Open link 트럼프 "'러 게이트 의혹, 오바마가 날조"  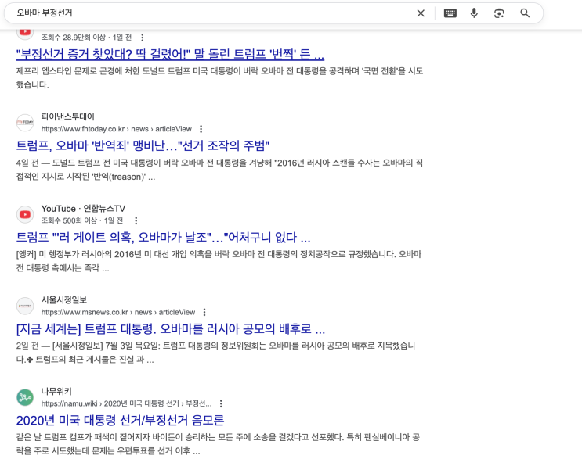(x=163, y=237)
